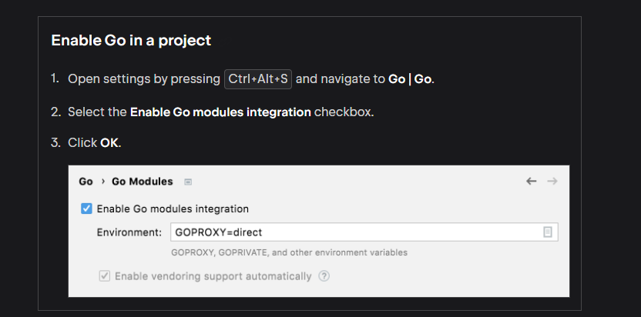The height and width of the screenshot is (317, 641).
Task: Click the help question mark icon
Action: (x=324, y=276)
